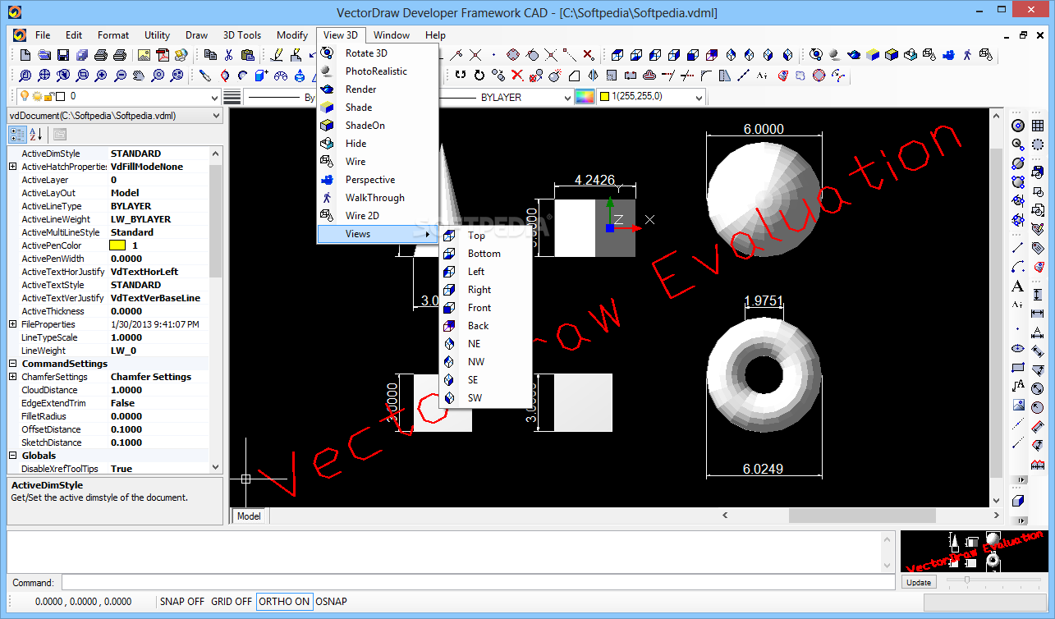Click the Cut scissors icon
Viewport: 1055px width, 619px height.
pos(229,55)
